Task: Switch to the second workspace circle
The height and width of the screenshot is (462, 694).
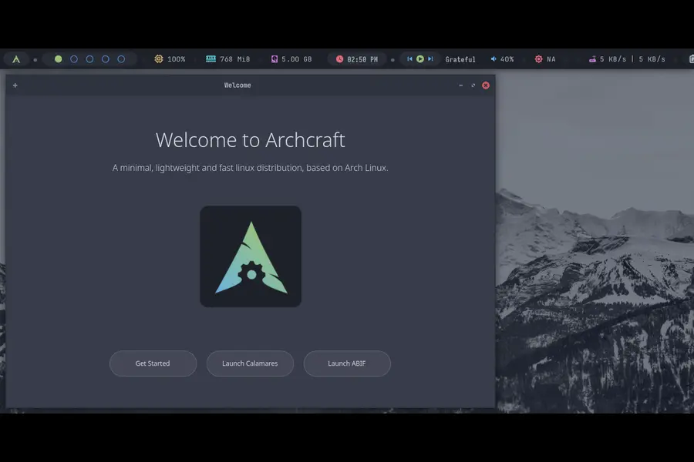Action: (74, 59)
